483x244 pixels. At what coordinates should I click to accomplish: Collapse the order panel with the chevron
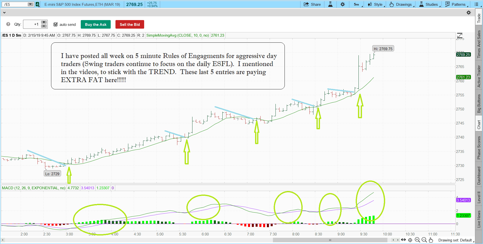click(4, 12)
